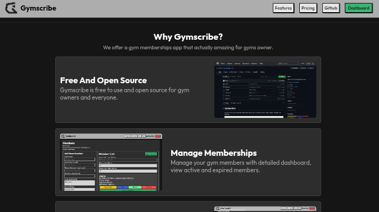Select the "Free And Open Source" heading
This screenshot has height=212, width=379.
(103, 81)
